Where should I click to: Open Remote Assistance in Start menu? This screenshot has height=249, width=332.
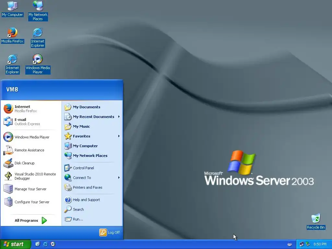pos(31,150)
